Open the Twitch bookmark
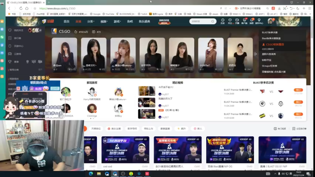The image size is (315, 177). [143, 14]
